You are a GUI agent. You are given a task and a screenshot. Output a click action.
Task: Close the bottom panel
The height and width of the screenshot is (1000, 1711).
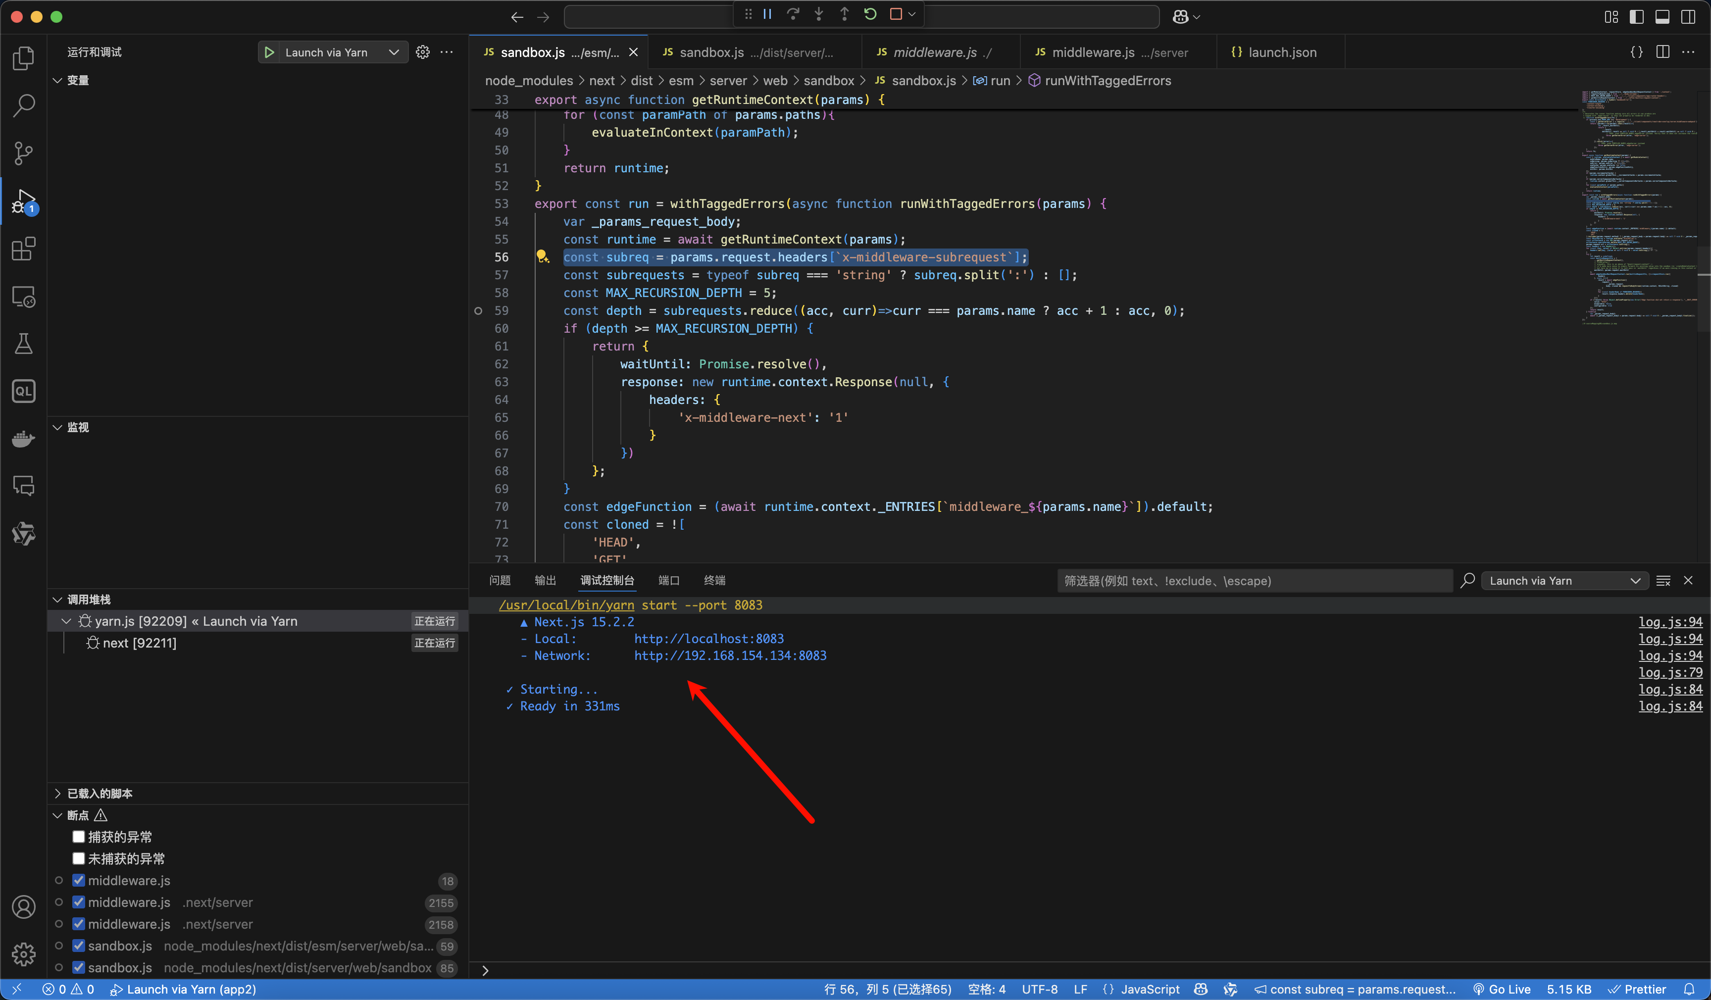tap(1689, 581)
